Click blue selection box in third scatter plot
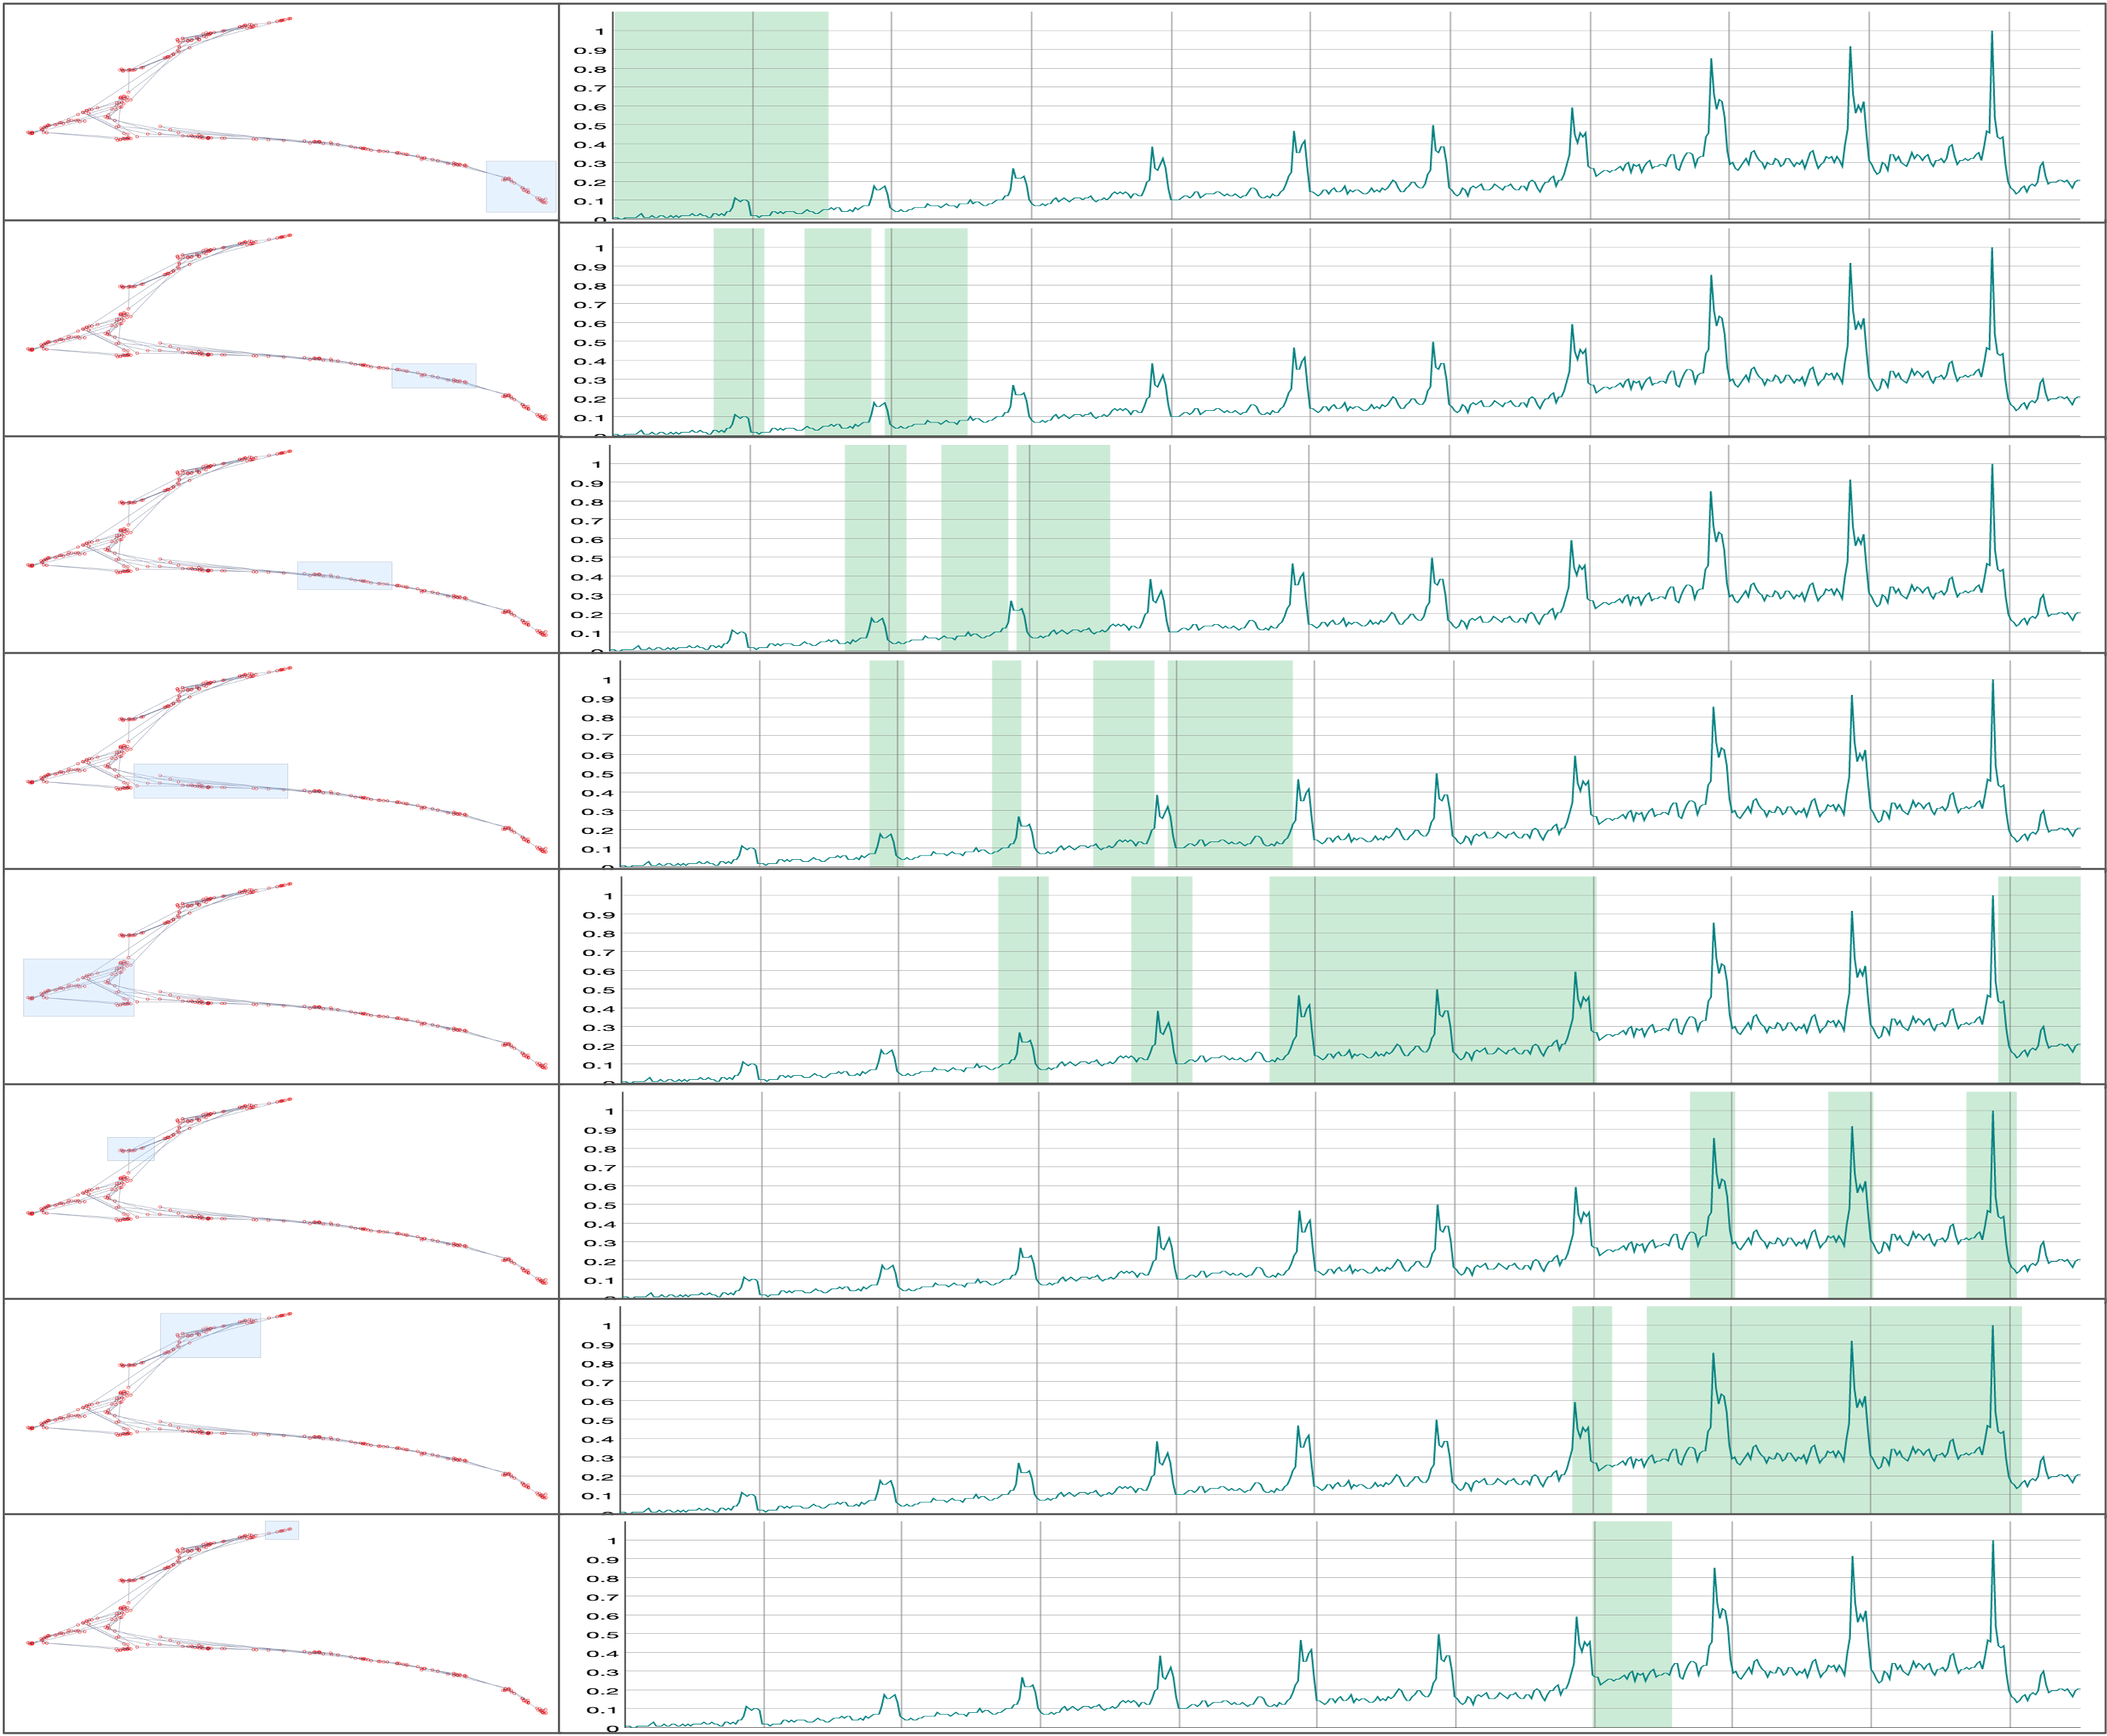The image size is (2107, 1736). point(344,575)
